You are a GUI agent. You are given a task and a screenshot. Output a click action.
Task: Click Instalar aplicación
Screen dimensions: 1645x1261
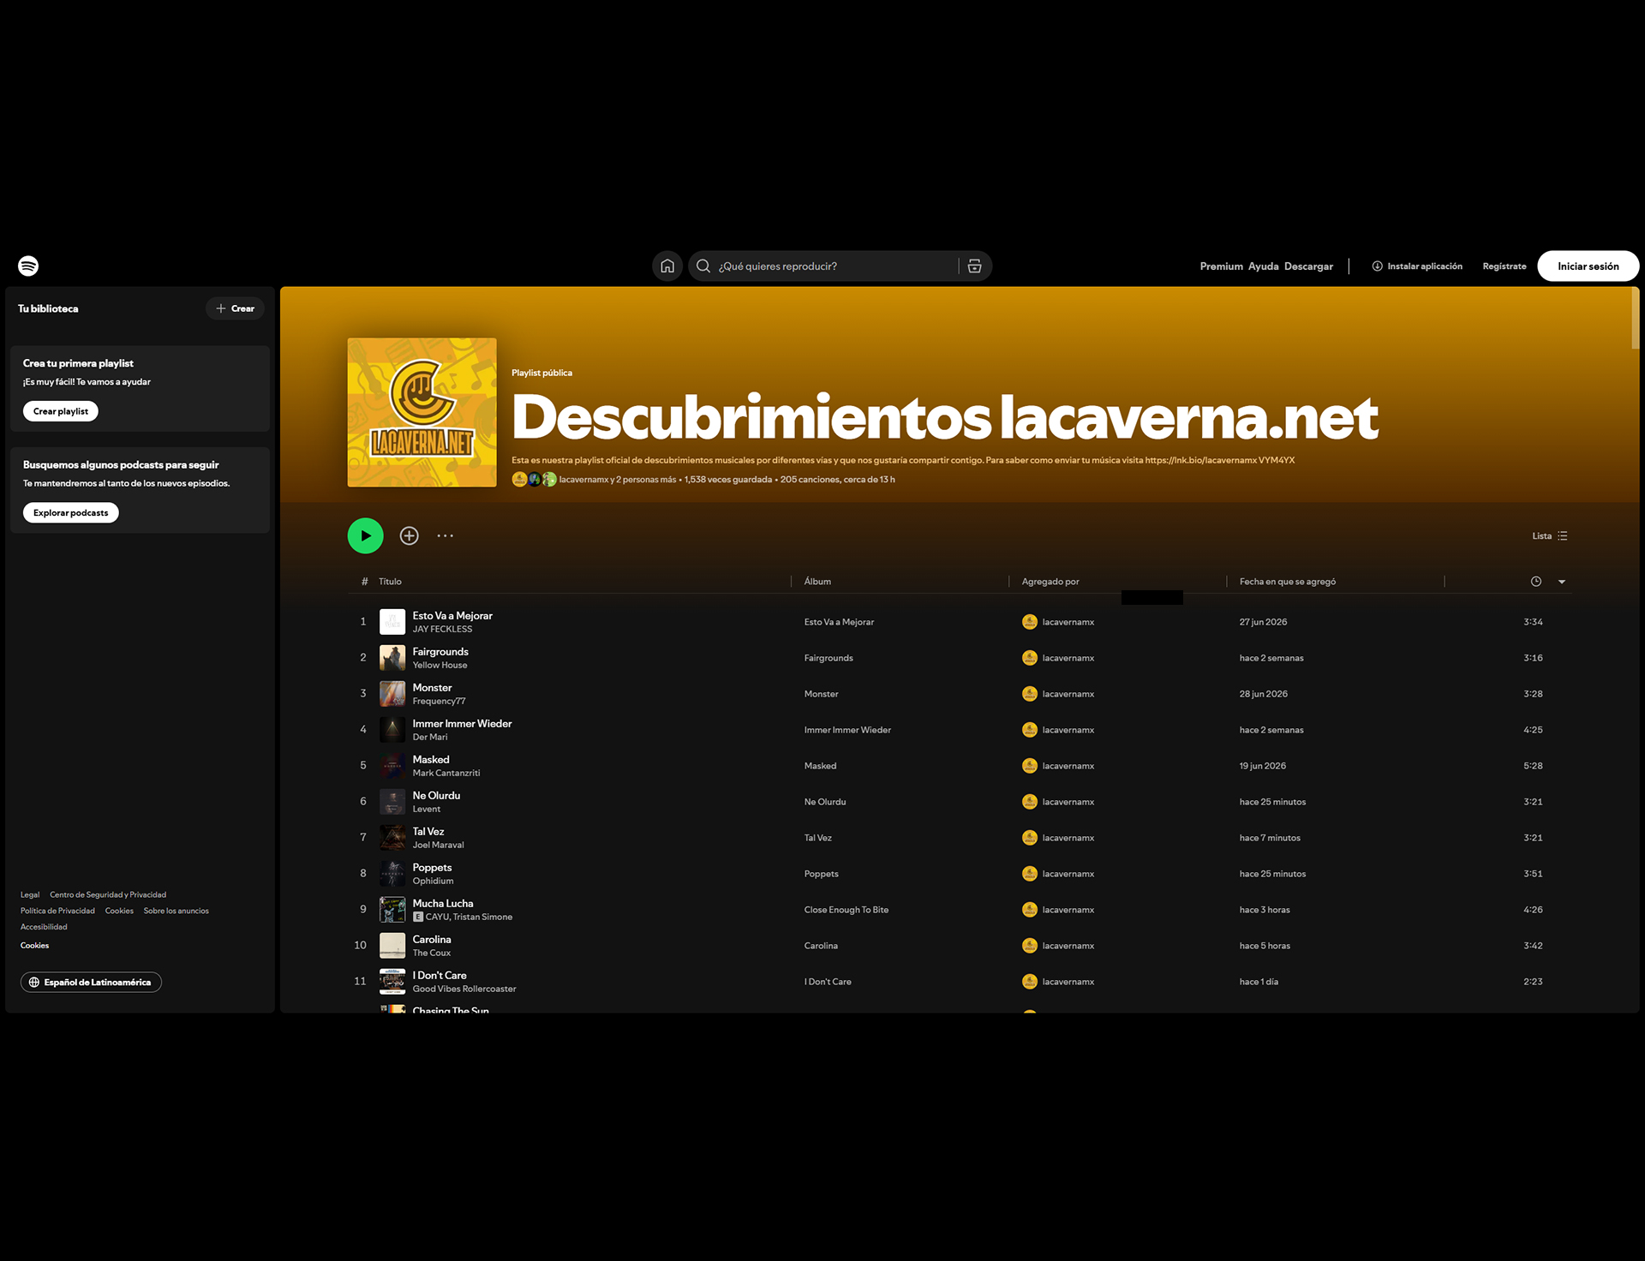(1417, 266)
